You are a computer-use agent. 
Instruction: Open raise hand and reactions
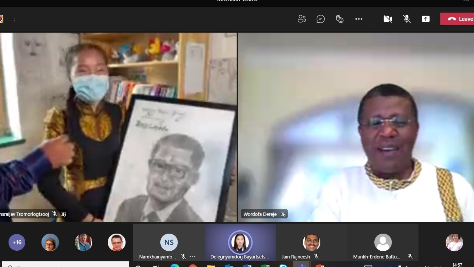coord(340,19)
